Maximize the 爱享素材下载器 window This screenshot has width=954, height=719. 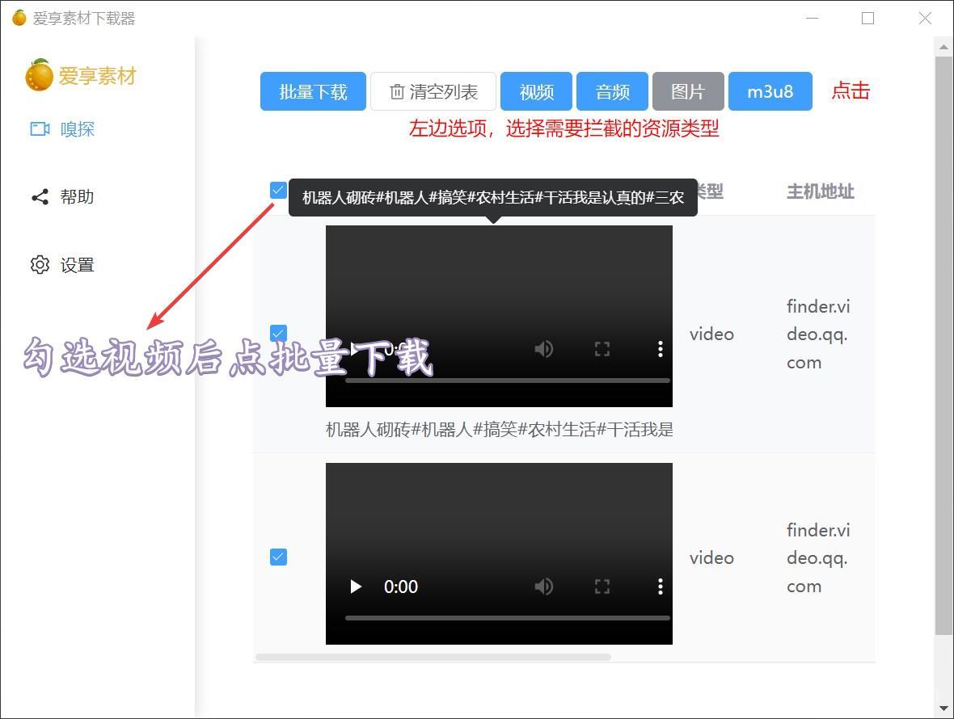click(868, 19)
